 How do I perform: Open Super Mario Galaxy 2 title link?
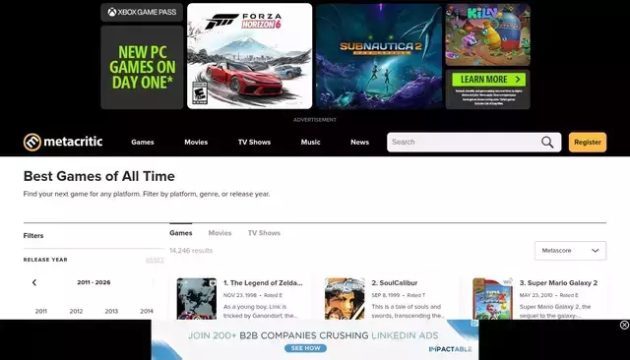[558, 283]
